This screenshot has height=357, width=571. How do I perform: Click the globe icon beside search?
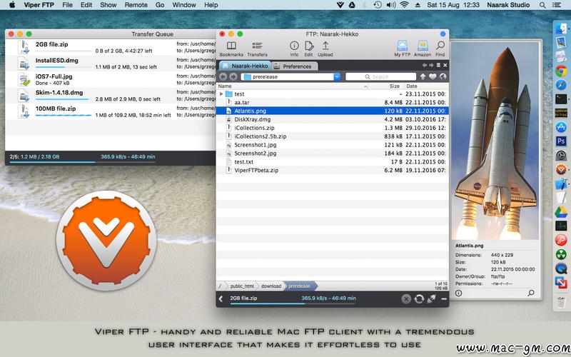coord(443,76)
